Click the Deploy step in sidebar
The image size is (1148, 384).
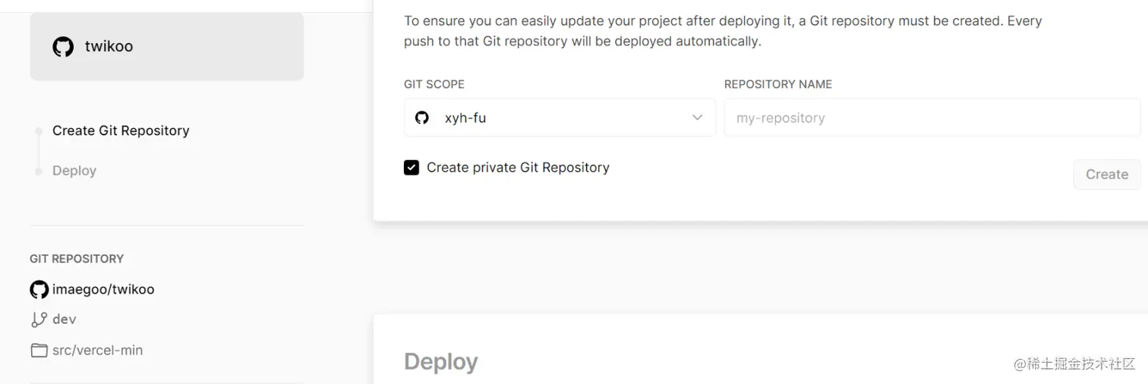coord(74,171)
